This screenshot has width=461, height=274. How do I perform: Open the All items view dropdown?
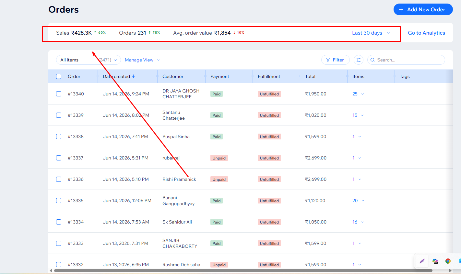(89, 60)
